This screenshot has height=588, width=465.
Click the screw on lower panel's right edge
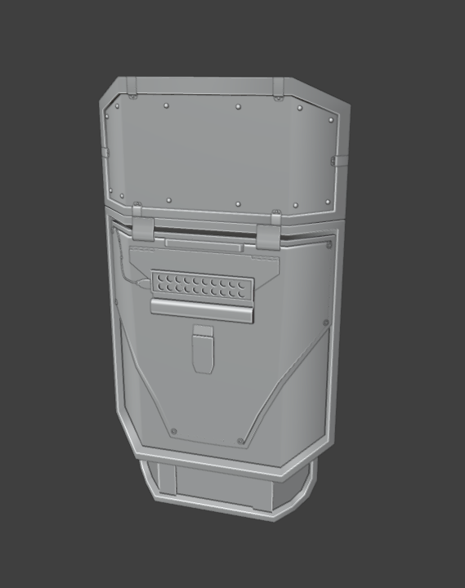pos(326,323)
